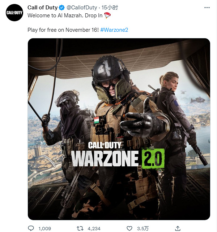Viewport: 217px width, 232px height.
Task: Click the reply speech bubble icon
Action: pos(31,228)
